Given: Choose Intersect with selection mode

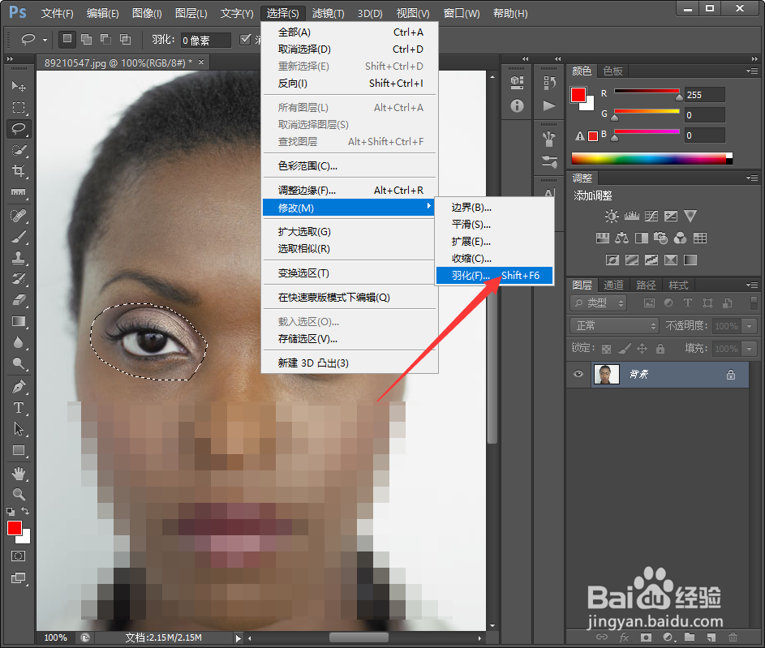Looking at the screenshot, I should pos(126,39).
